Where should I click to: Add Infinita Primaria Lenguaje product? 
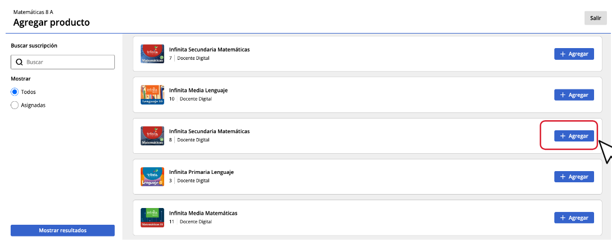574,177
